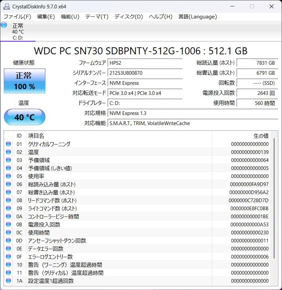This screenshot has width=282, height=290.
Task: Click the drive letter field C: D:
Action: tap(145, 103)
